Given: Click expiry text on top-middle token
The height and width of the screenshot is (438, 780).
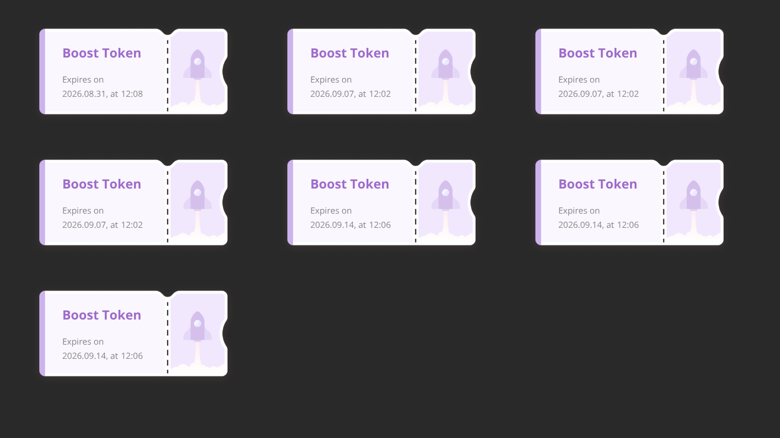Looking at the screenshot, I should click(351, 87).
